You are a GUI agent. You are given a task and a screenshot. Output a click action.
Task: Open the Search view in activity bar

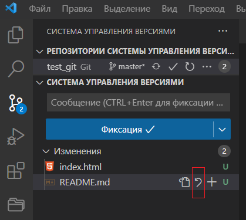click(x=16, y=69)
